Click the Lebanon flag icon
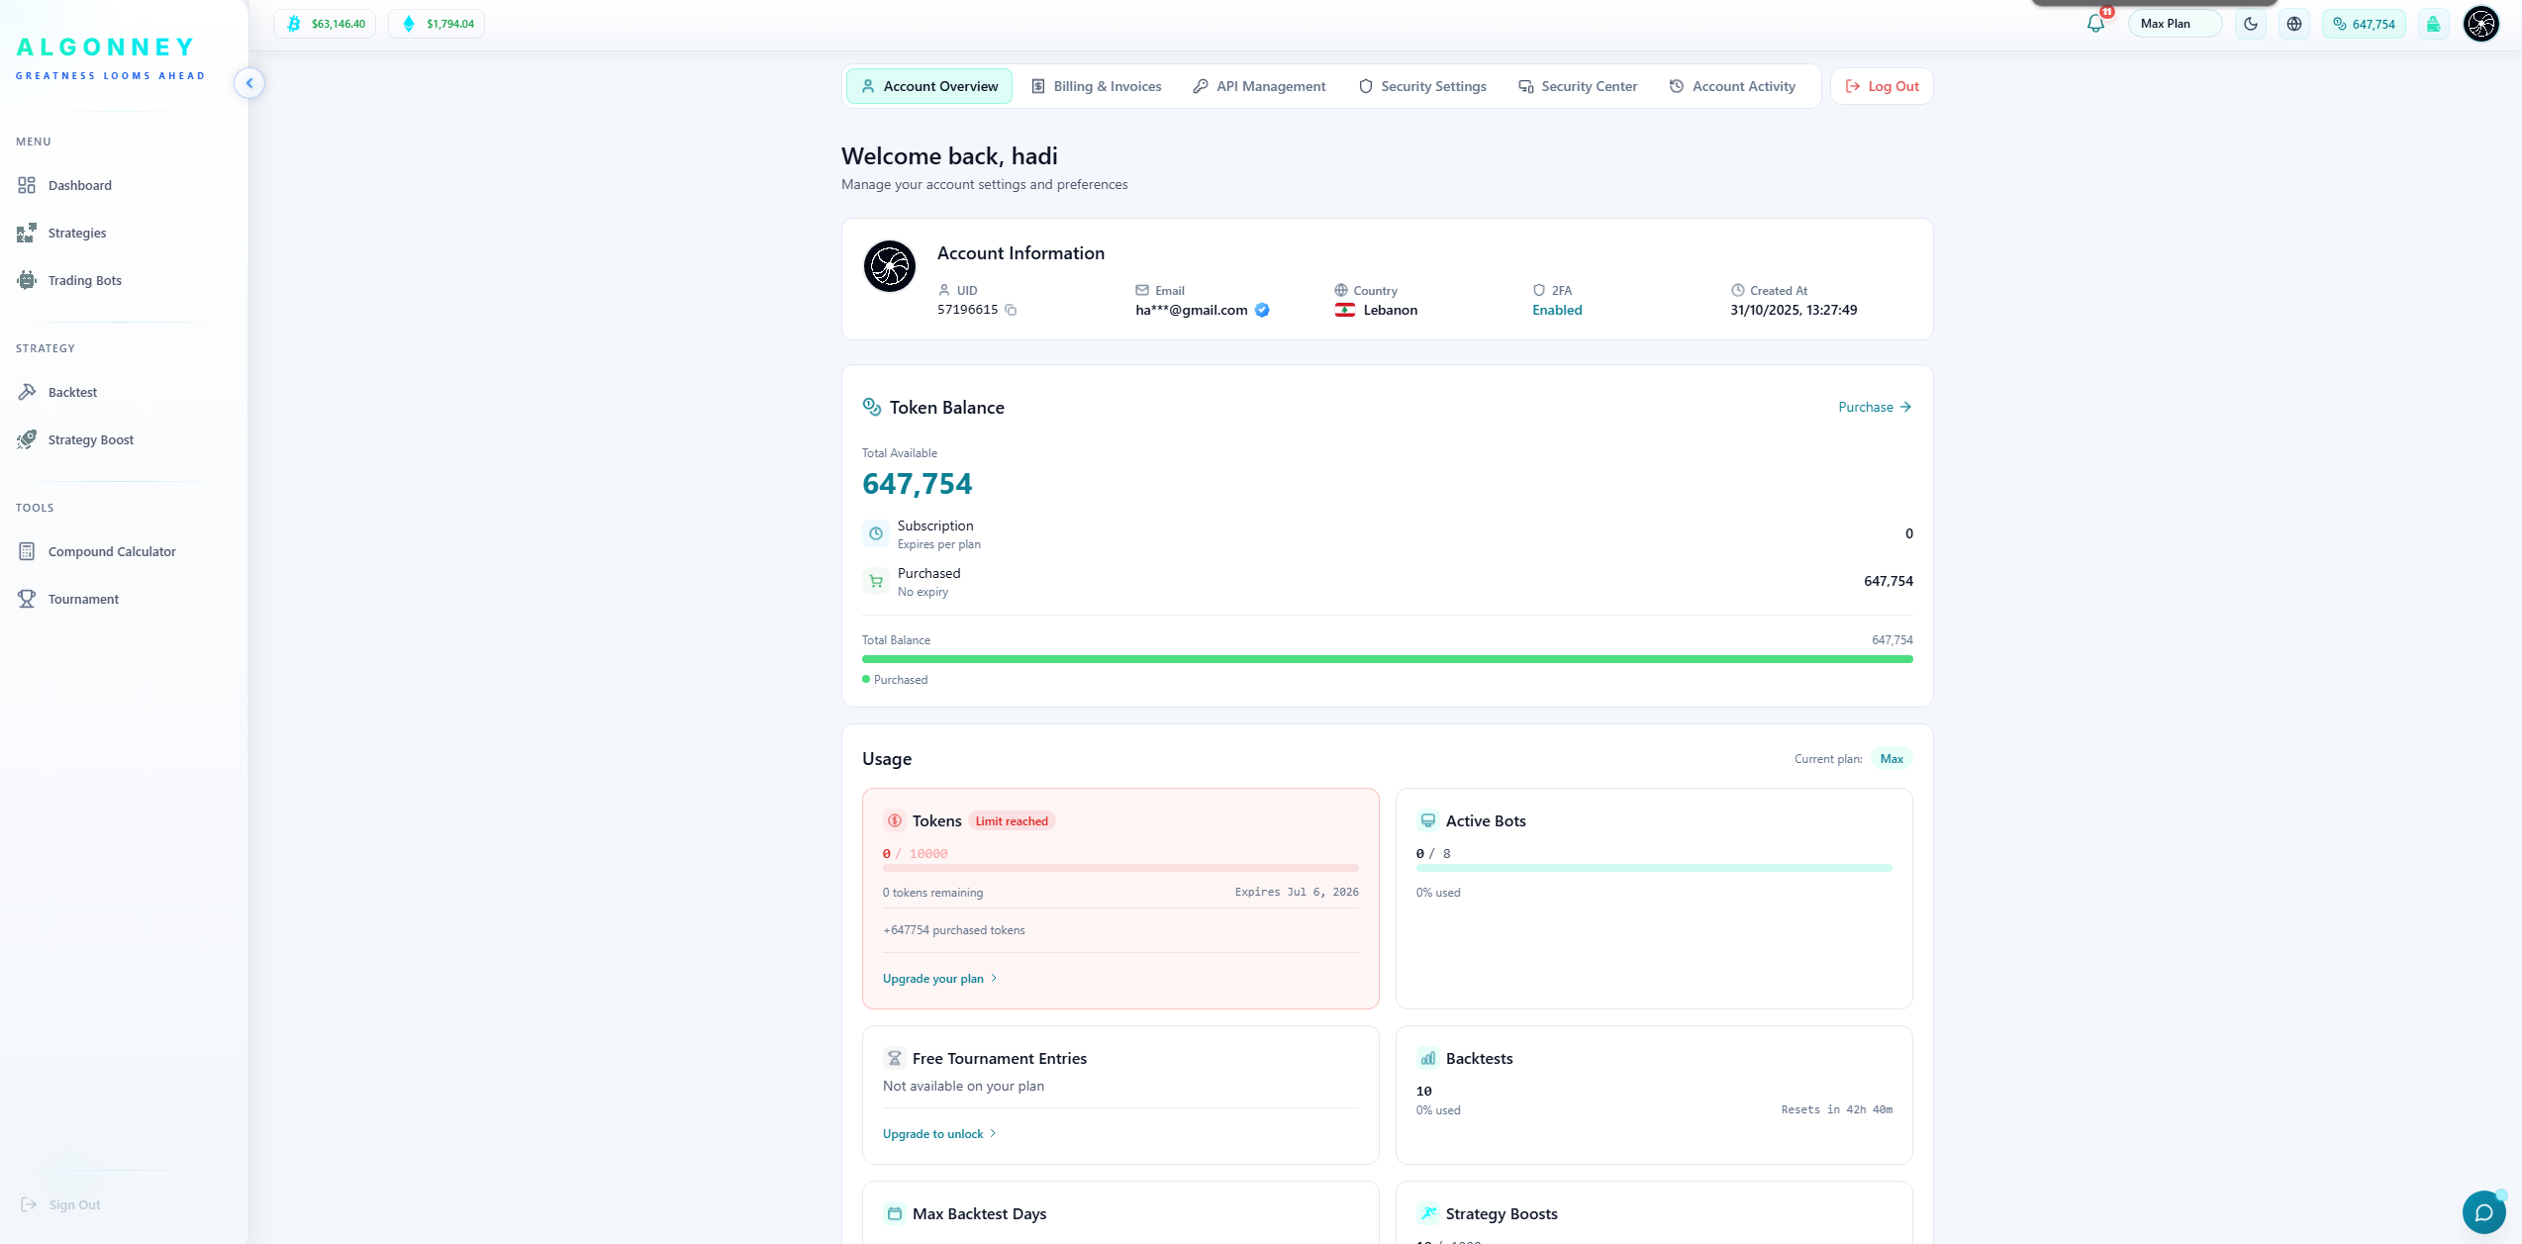The width and height of the screenshot is (2522, 1244). (x=1345, y=310)
